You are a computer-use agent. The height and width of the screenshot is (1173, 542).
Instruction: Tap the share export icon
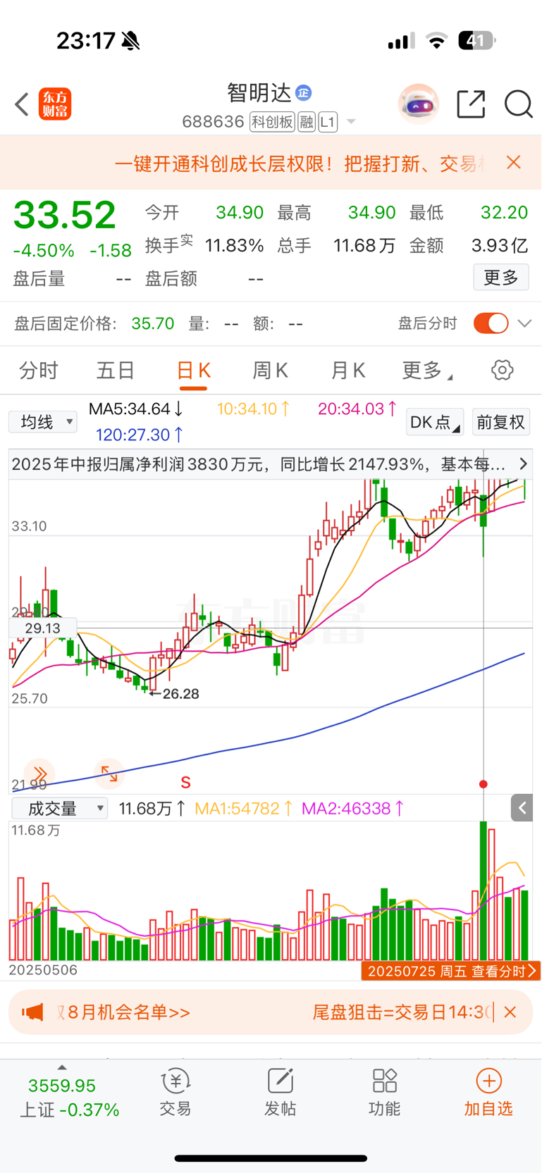[471, 104]
